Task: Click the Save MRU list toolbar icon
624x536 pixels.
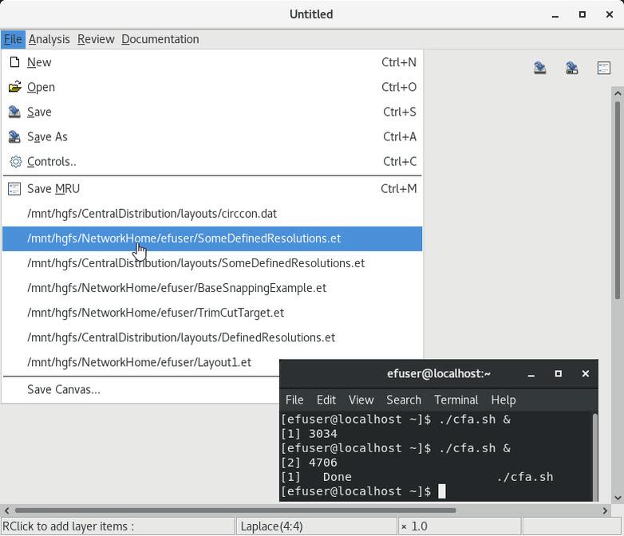Action: [603, 69]
